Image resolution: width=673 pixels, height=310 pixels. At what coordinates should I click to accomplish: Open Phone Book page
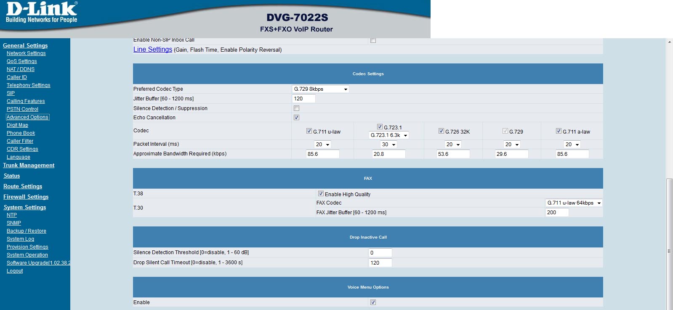point(21,133)
